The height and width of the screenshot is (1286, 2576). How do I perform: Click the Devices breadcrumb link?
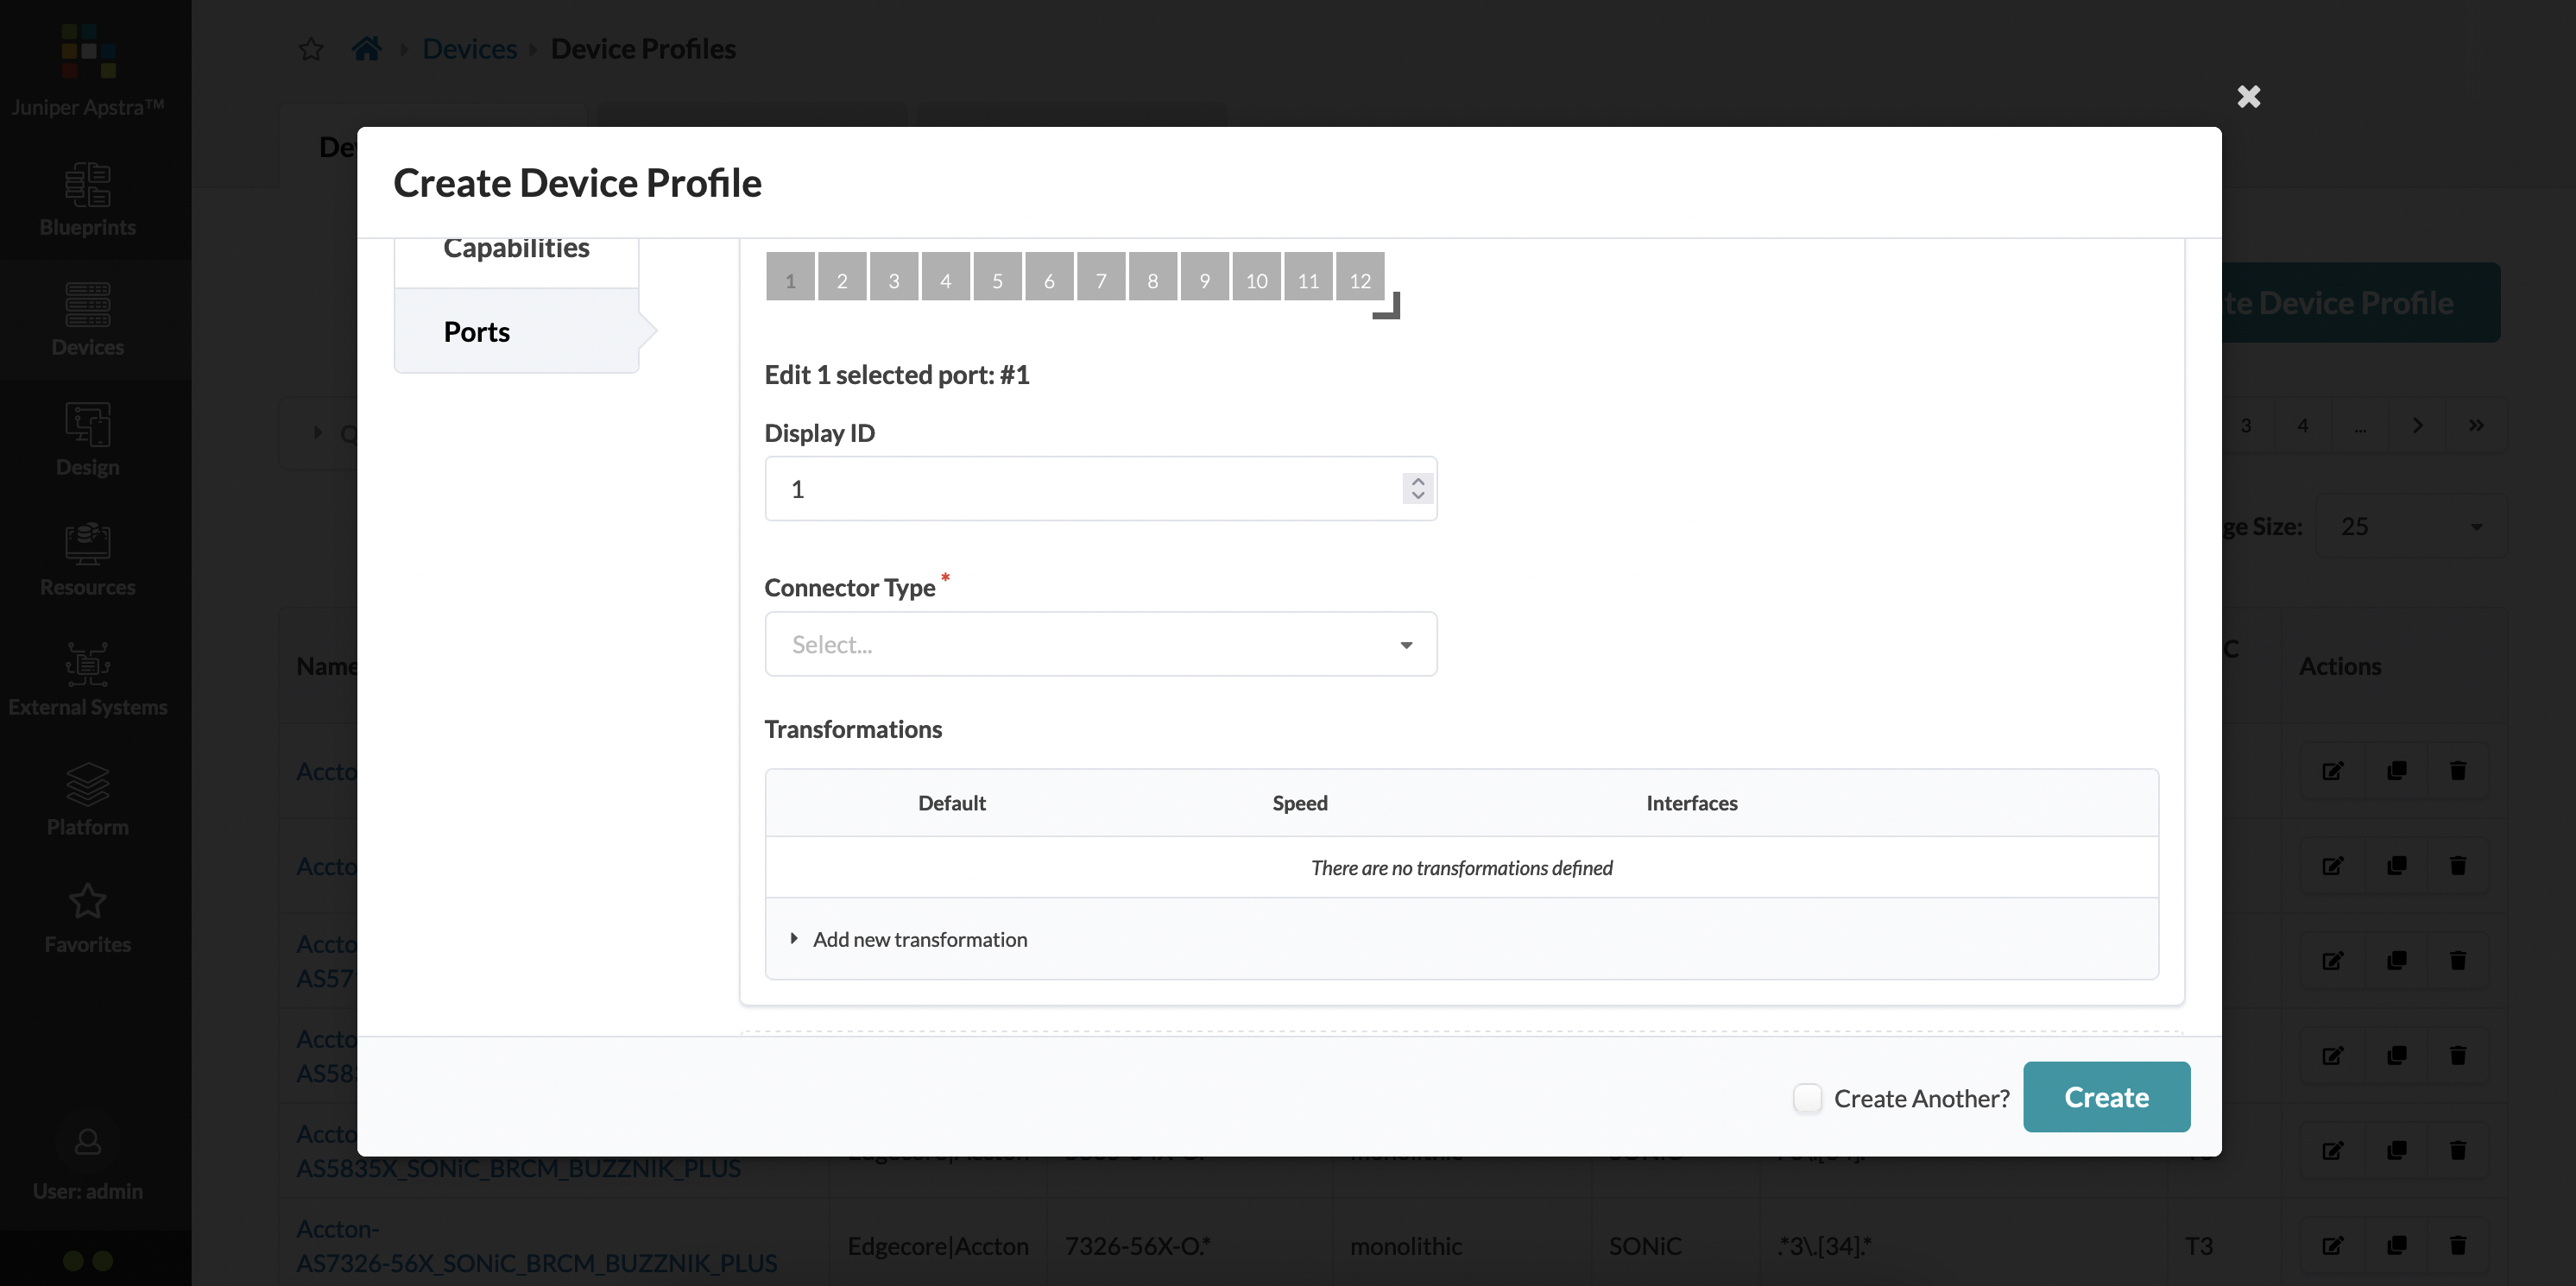tap(469, 49)
